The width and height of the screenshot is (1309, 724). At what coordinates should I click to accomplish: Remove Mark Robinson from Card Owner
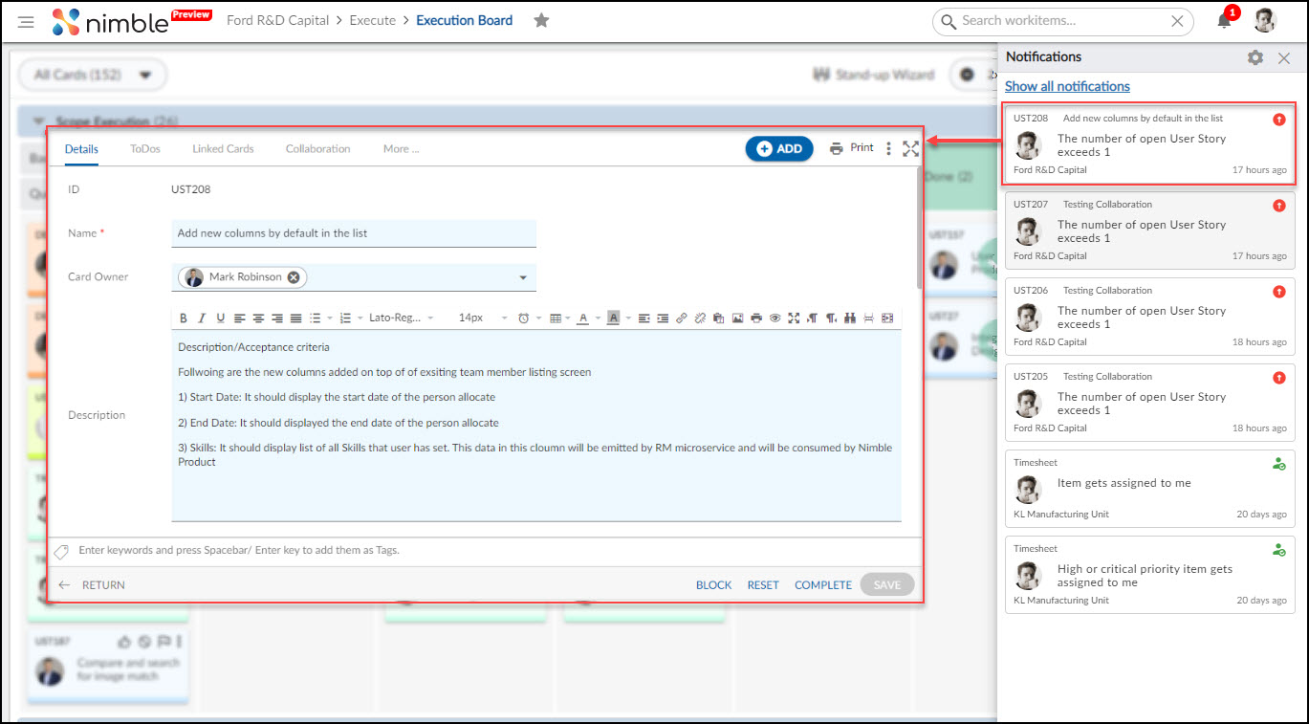point(295,277)
